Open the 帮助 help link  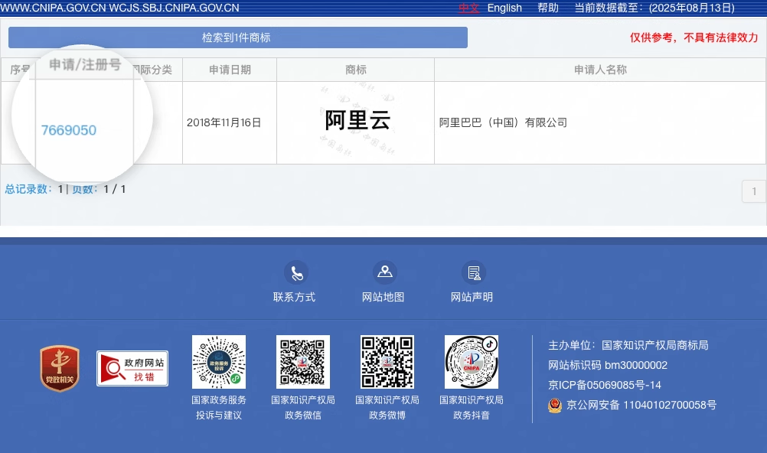point(548,8)
